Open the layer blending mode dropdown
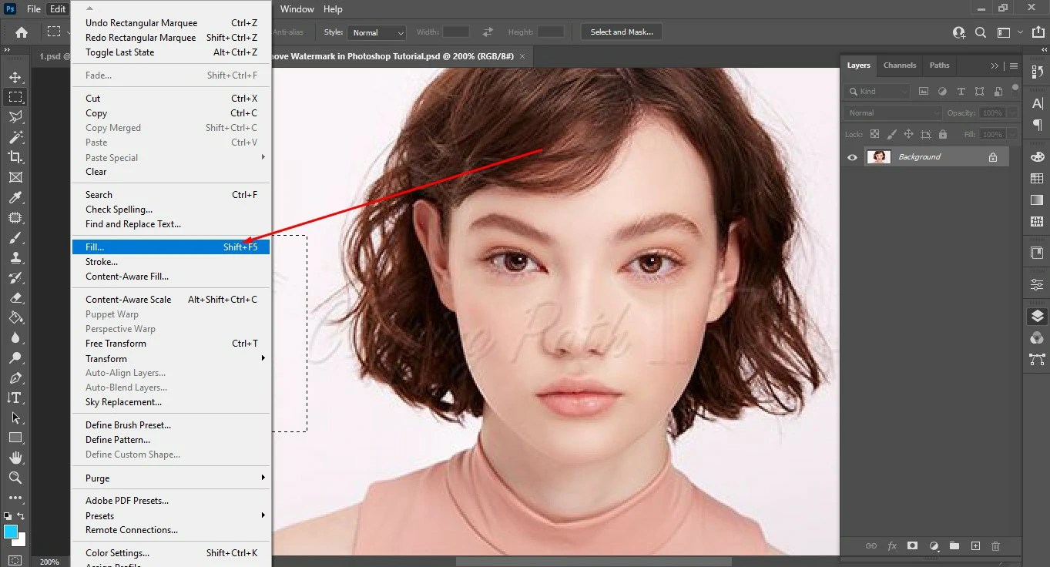Viewport: 1050px width, 567px height. coord(891,112)
